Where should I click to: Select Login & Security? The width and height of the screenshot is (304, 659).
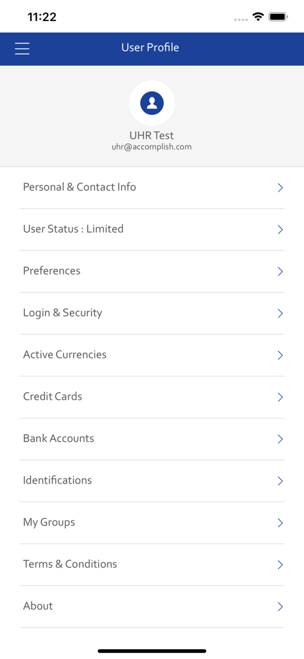coord(152,314)
